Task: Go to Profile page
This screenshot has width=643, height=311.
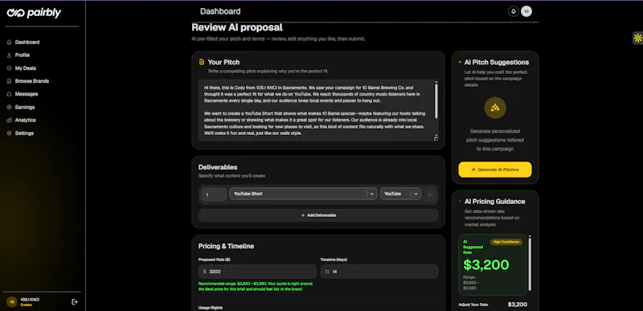Action: pyautogui.click(x=23, y=55)
